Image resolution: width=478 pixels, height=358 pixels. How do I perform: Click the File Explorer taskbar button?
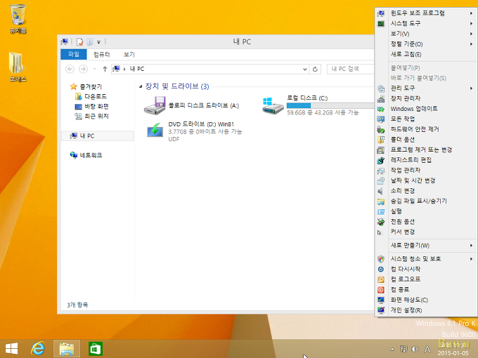click(x=67, y=349)
